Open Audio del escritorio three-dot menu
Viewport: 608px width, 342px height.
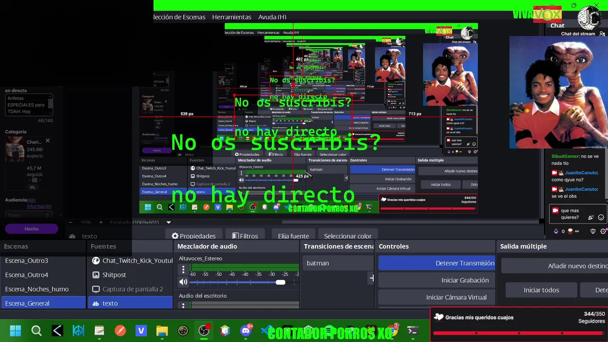coord(183,305)
